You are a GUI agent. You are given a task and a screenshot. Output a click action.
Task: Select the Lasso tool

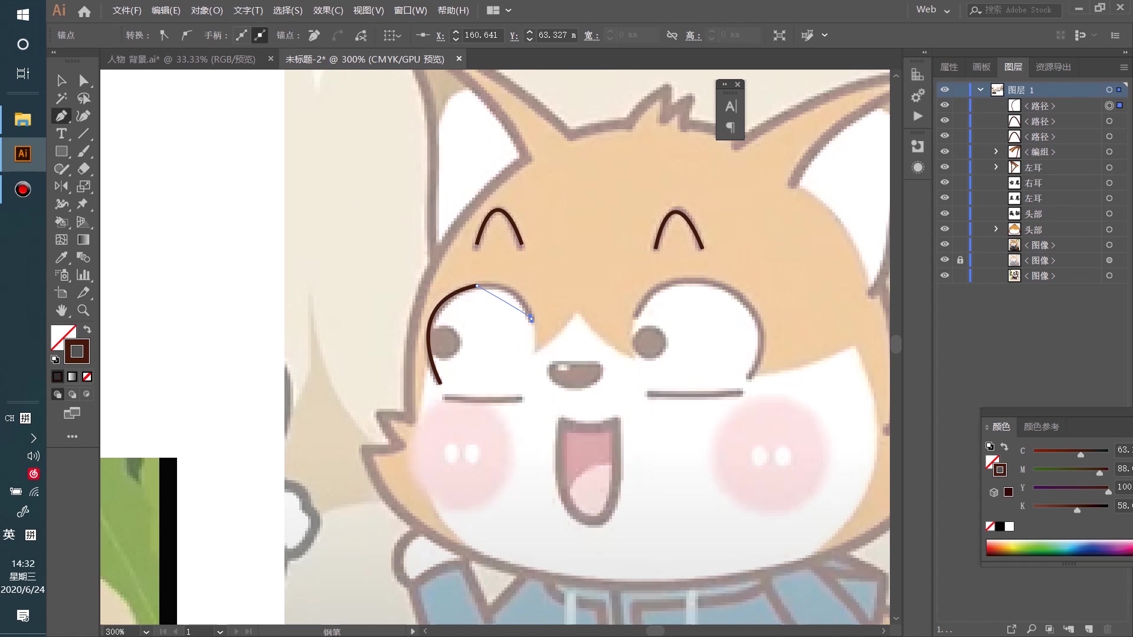point(83,98)
